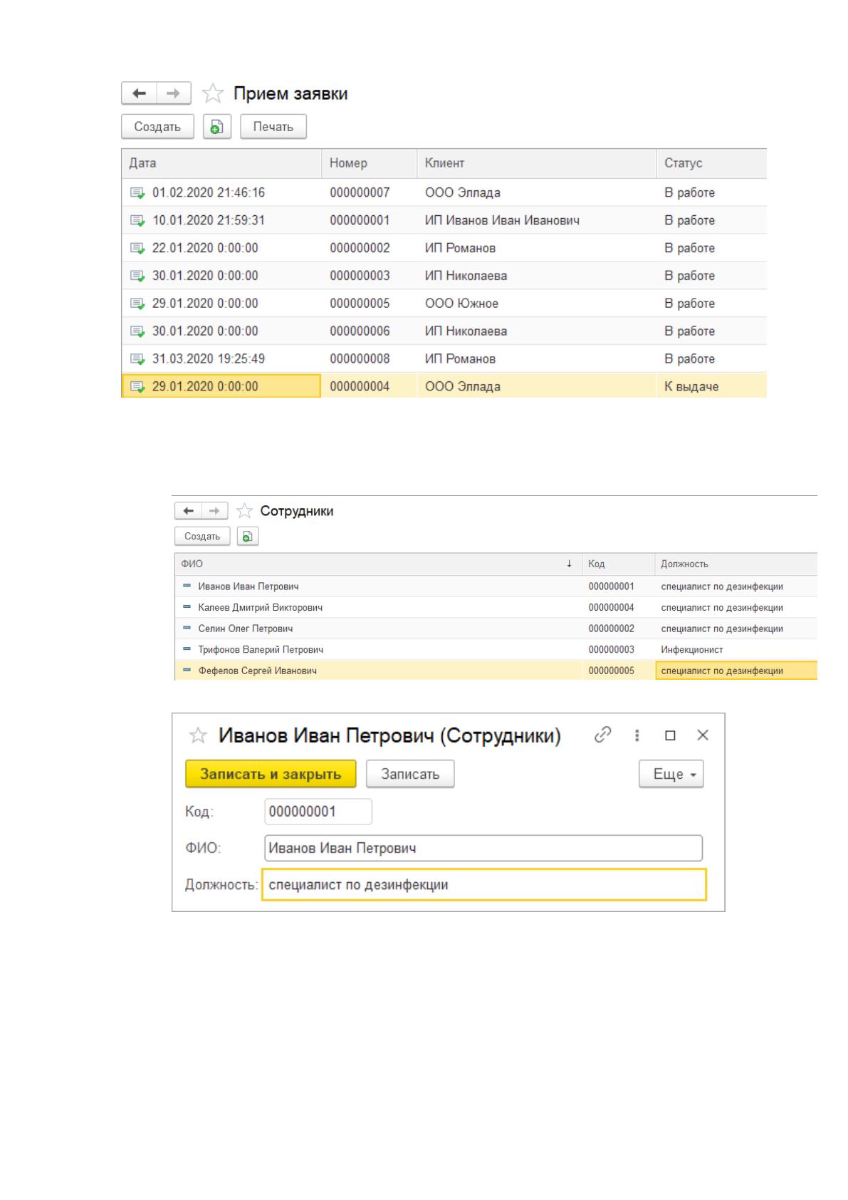Star the Иванов Иван Петрович form
The height and width of the screenshot is (1200, 848).
click(x=198, y=735)
